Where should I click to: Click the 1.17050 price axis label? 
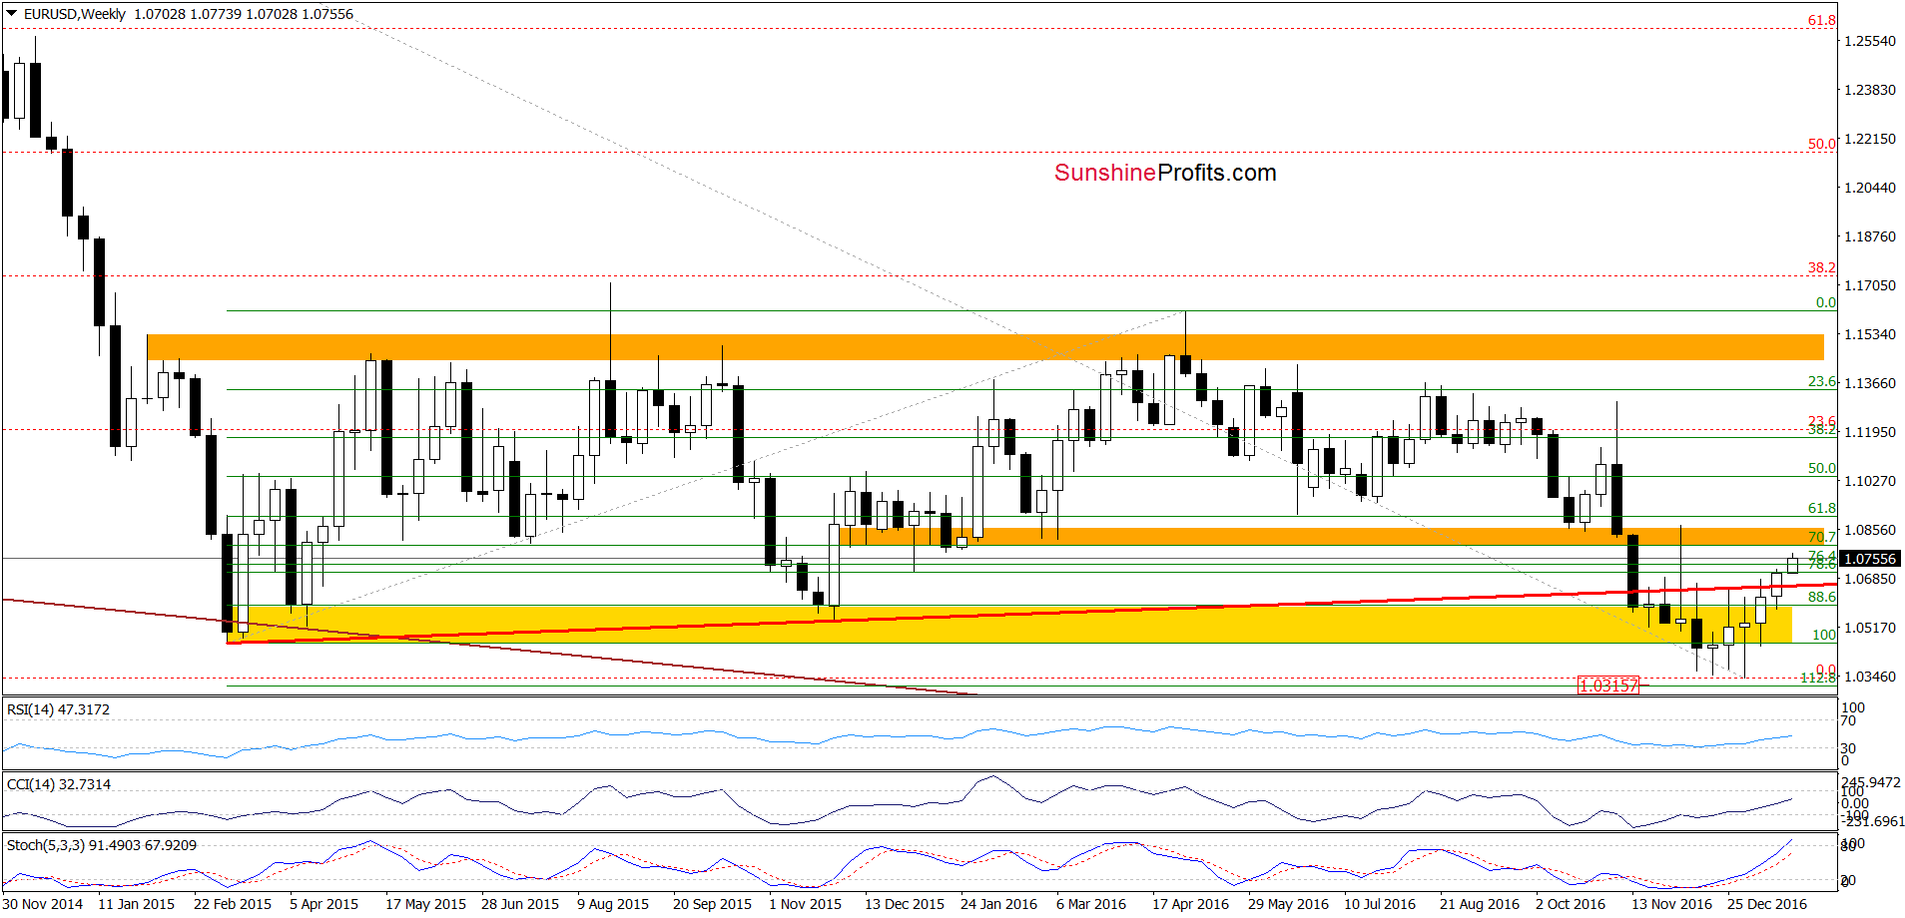coord(1870,285)
